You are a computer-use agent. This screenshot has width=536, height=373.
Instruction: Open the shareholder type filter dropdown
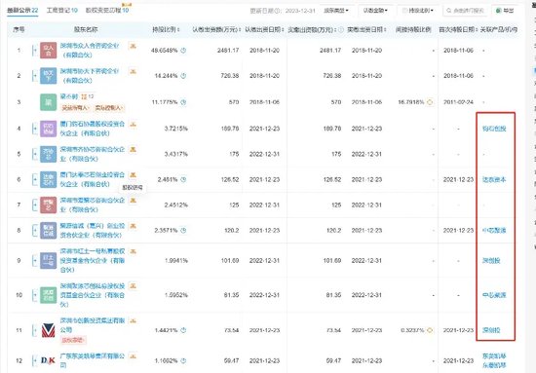(336, 11)
